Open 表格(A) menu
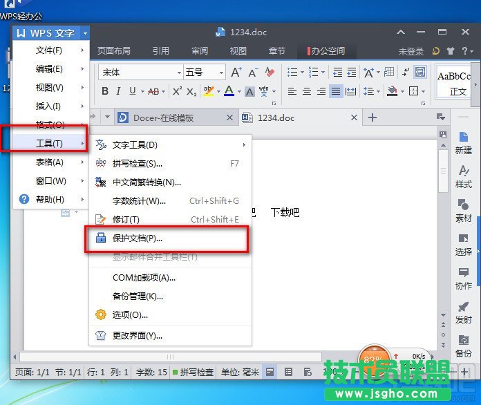Image resolution: width=481 pixels, height=405 pixels. coord(51,162)
